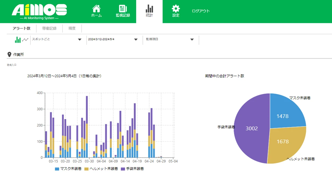Click the 04-24 axis label
This screenshot has width=332, height=173.
[x=149, y=161]
